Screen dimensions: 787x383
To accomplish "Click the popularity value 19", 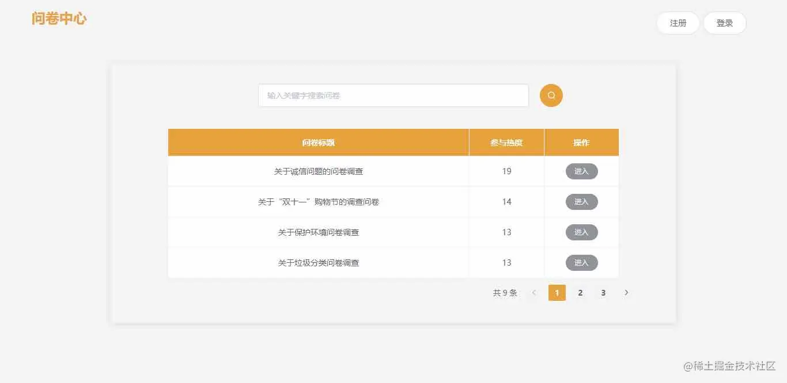I will pos(506,171).
